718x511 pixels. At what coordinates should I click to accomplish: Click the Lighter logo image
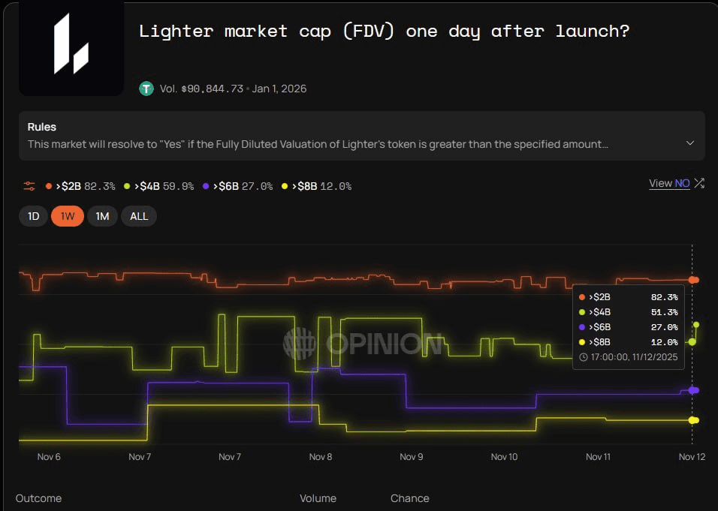tap(71, 48)
